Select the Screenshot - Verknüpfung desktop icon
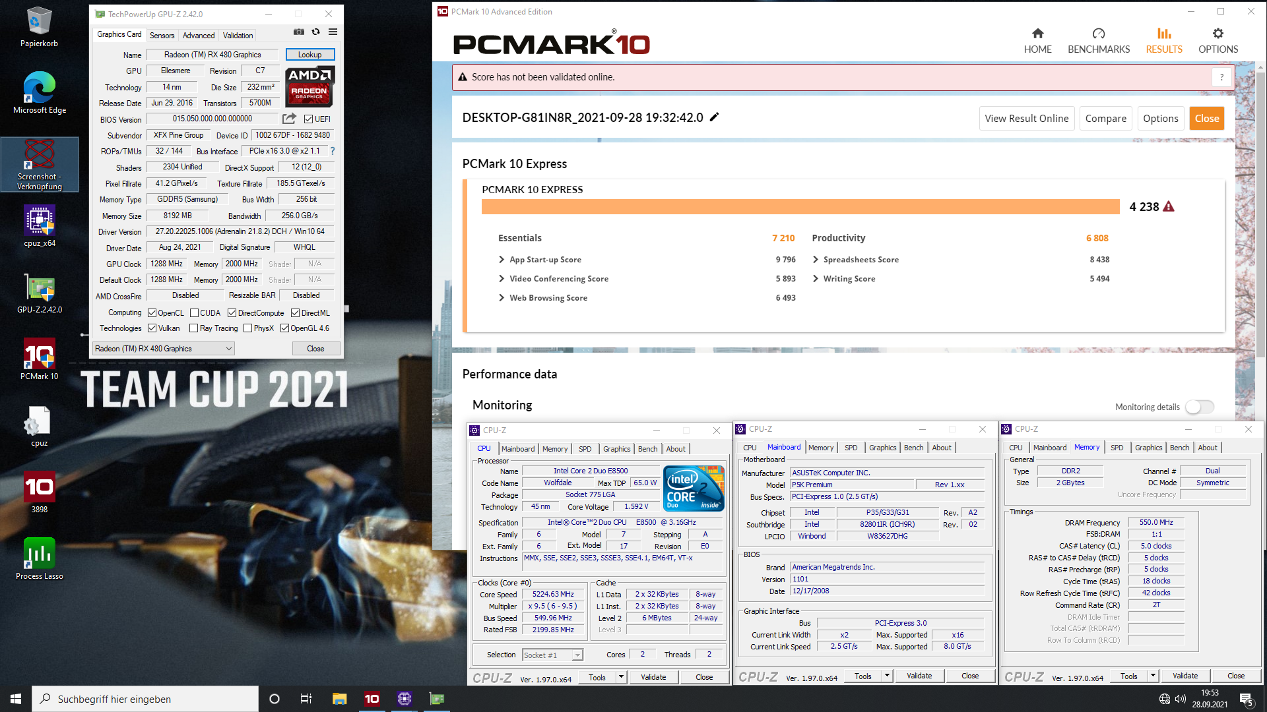The width and height of the screenshot is (1267, 712). (x=40, y=165)
